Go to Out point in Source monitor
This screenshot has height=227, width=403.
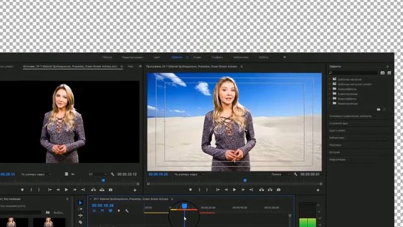pos(83,190)
